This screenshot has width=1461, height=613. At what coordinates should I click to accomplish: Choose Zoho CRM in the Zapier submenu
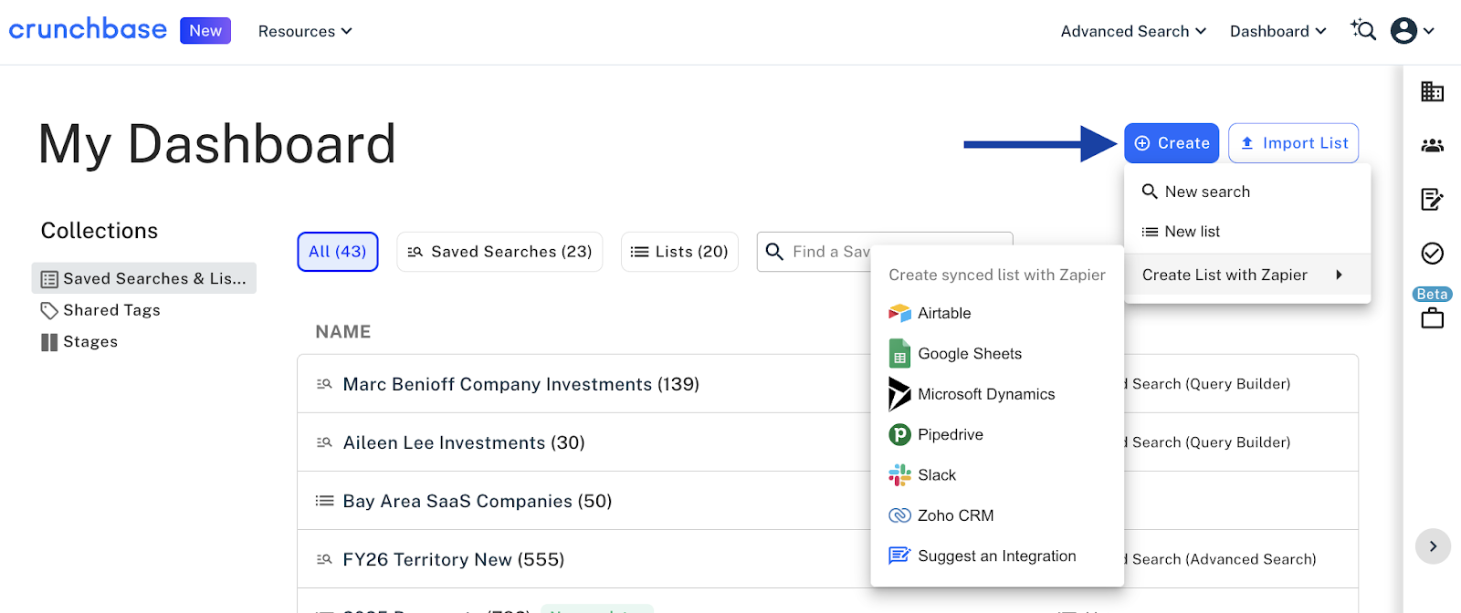coord(997,515)
